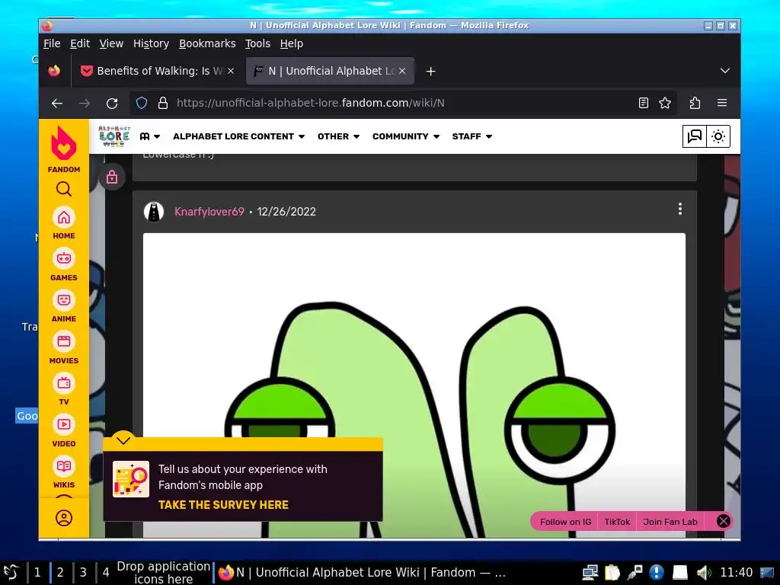This screenshot has height=585, width=780.
Task: Switch to workspace 3 in taskbar
Action: (83, 573)
